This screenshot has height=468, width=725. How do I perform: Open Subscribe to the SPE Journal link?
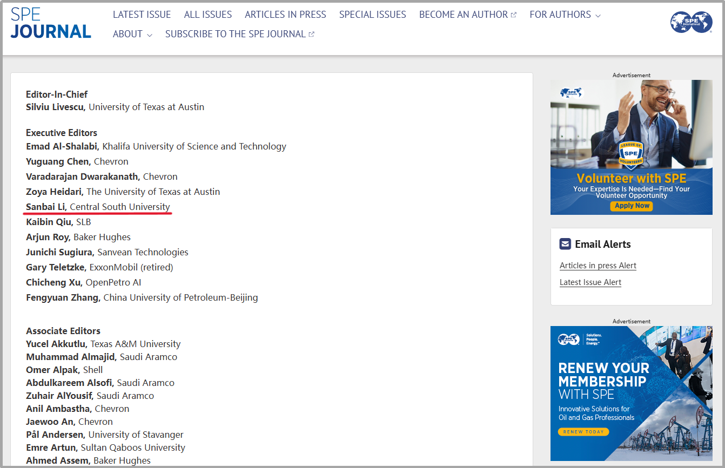235,34
